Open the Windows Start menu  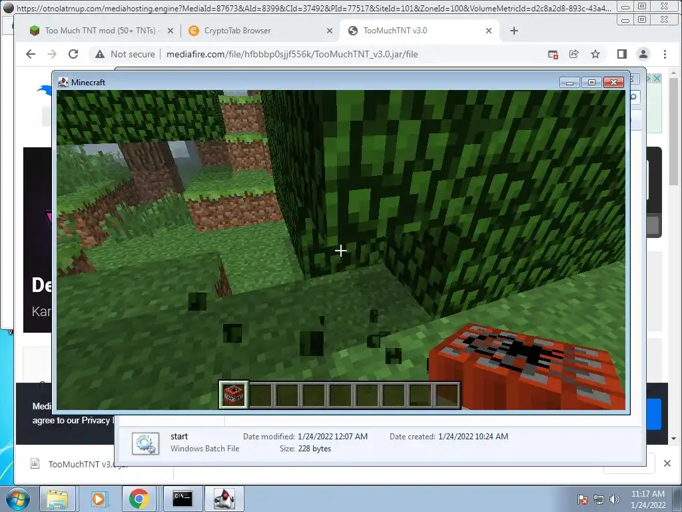point(18,499)
